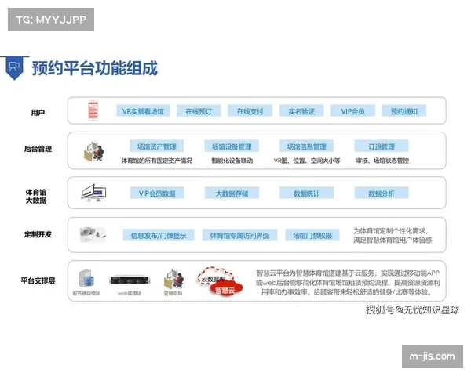471x376 pixels.
Task: Click the database server icon labeled 服务器
Action: tap(86, 279)
